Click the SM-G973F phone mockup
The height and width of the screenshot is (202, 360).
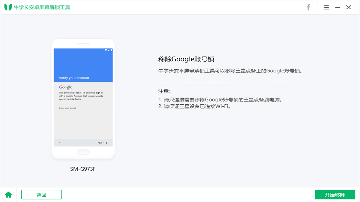tap(83, 100)
